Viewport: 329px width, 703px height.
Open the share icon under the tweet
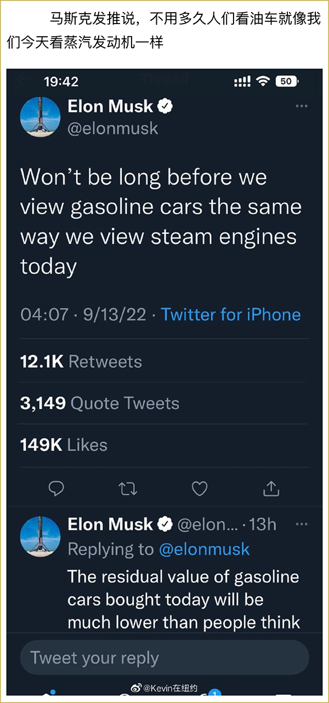tap(271, 488)
